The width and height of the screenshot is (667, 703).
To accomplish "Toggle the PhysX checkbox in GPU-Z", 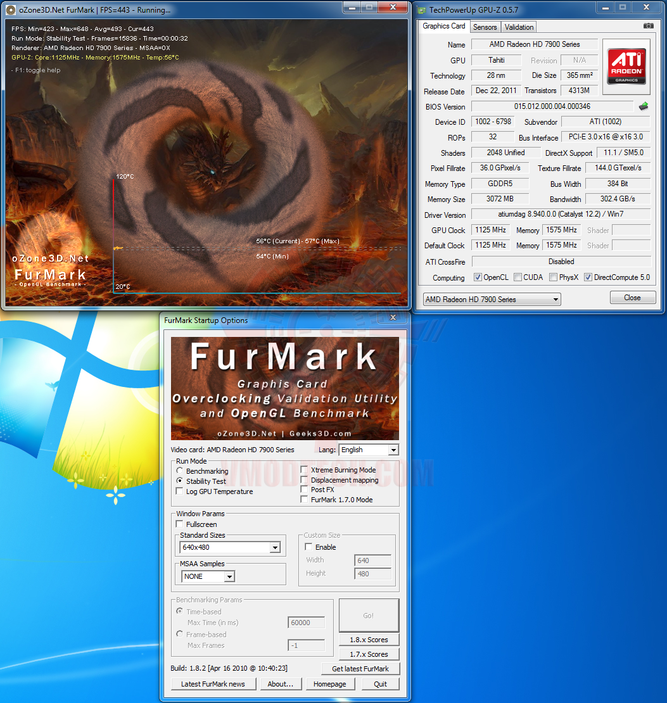I will pyautogui.click(x=554, y=277).
